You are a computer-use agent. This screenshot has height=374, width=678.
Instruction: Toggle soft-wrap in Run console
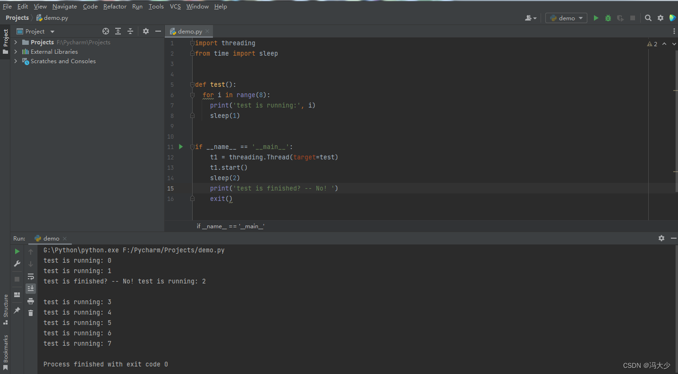coord(31,276)
